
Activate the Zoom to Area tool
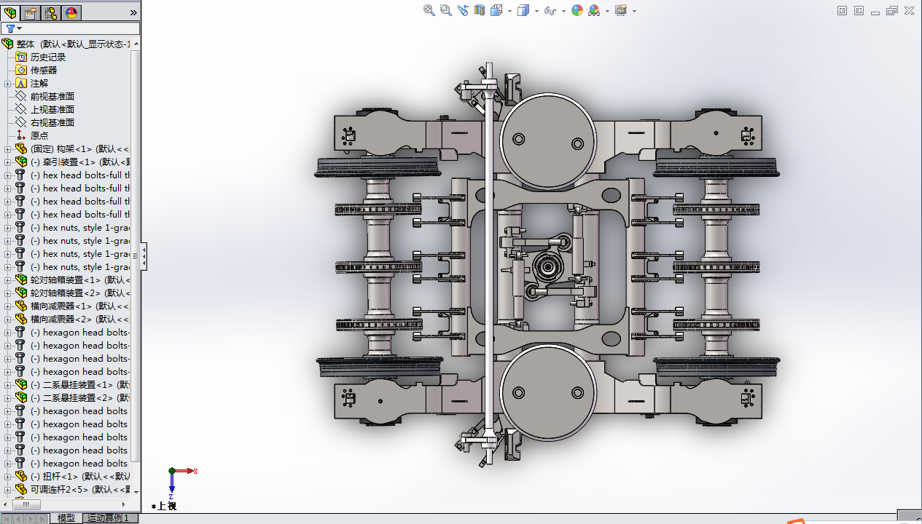point(445,10)
